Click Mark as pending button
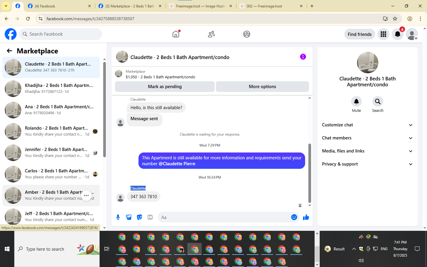Image resolution: width=427 pixels, height=267 pixels. 165,87
